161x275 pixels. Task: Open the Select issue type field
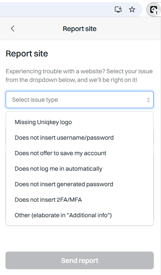79,100
